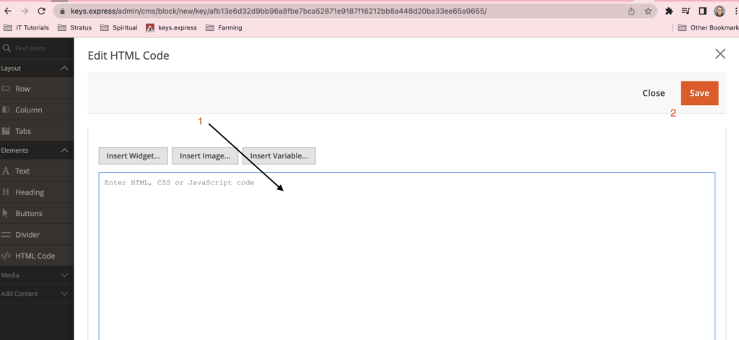Viewport: 739px width, 340px height.
Task: Collapse the Layout section chevron
Action: [64, 68]
